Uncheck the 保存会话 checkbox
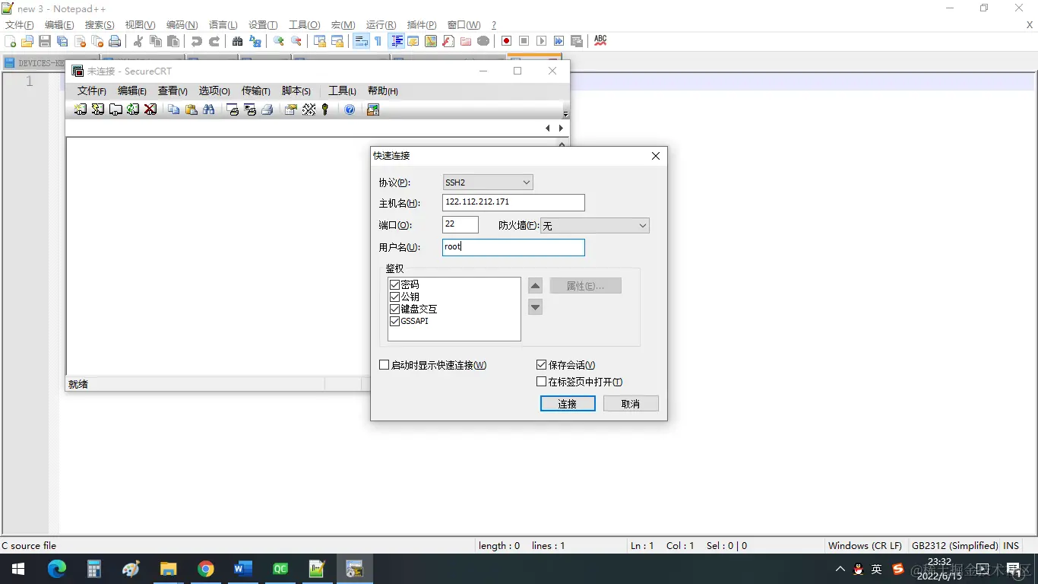This screenshot has height=584, width=1038. (542, 365)
